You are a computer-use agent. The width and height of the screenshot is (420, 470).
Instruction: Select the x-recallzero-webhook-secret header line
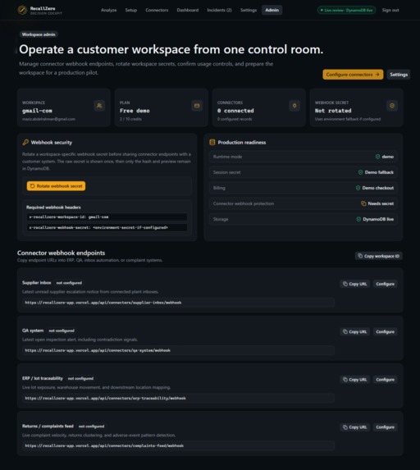click(107, 227)
